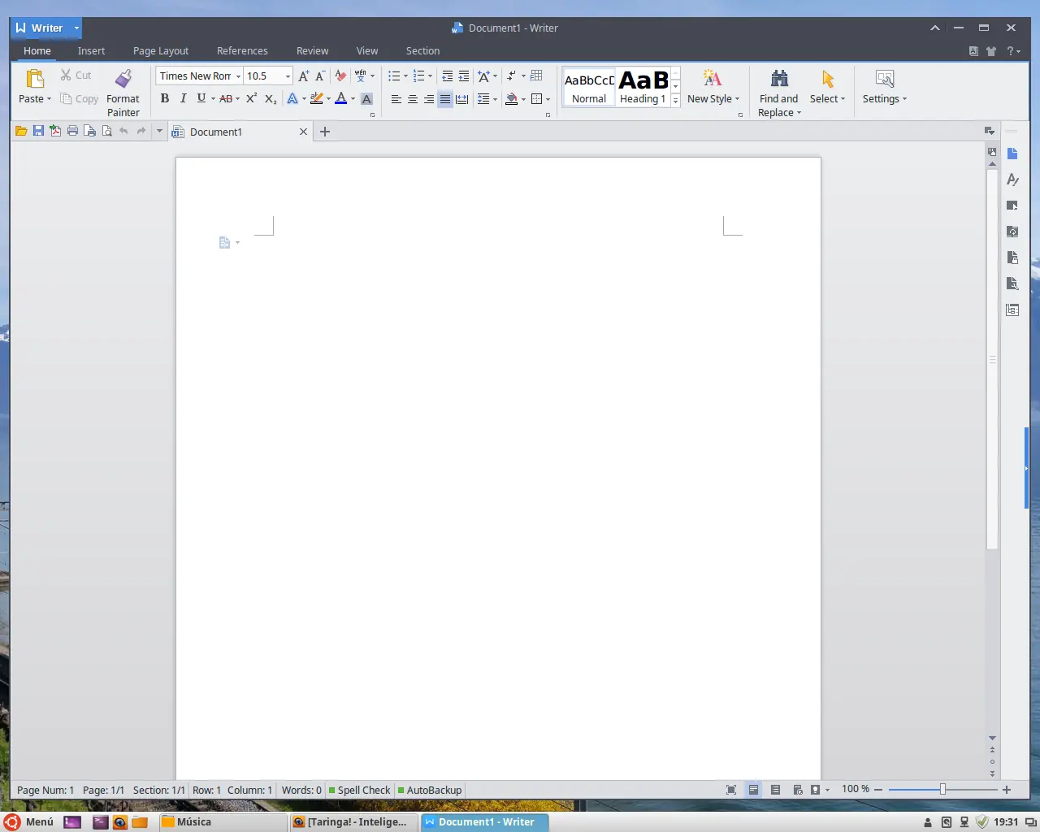Expand Writer application menu arrow
The height and width of the screenshot is (832, 1040).
point(77,28)
